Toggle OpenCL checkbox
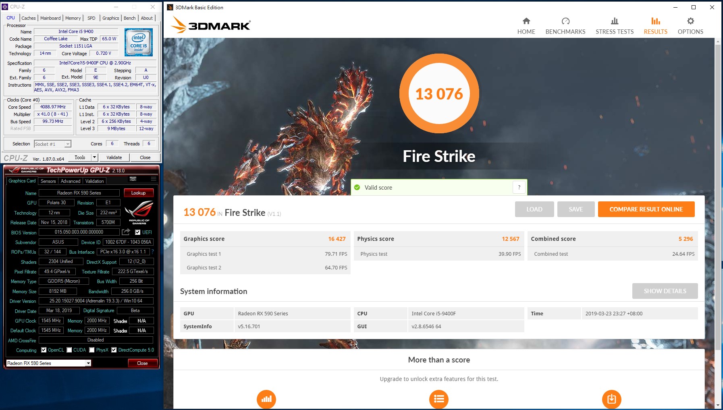 click(x=44, y=350)
